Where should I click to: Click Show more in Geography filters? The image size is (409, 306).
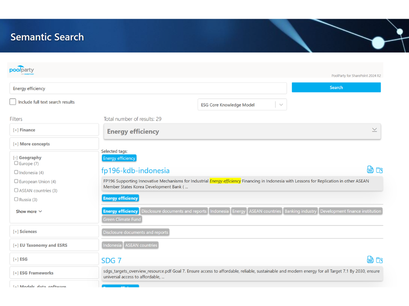coord(29,212)
